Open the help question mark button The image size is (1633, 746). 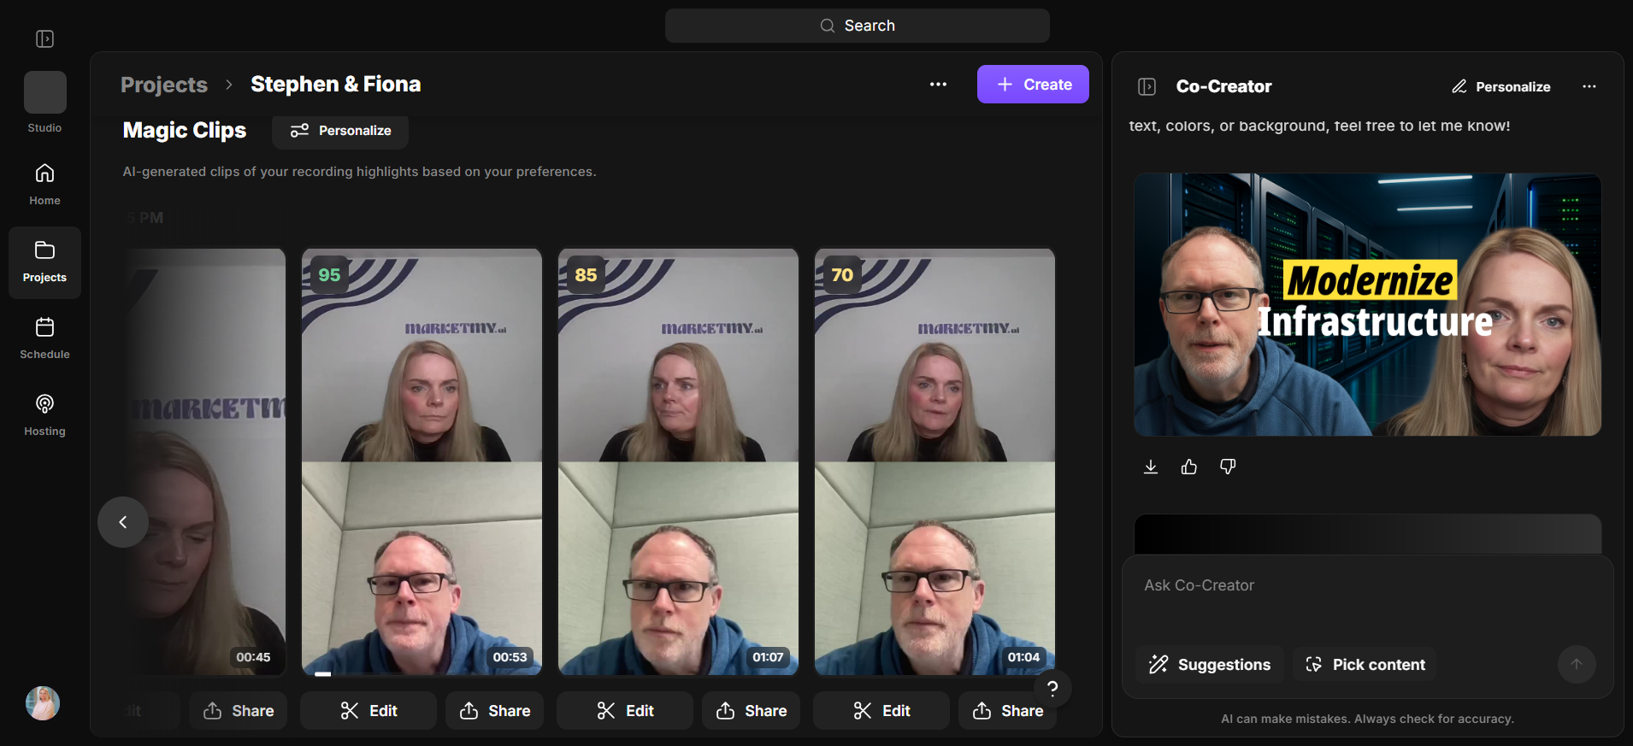[1052, 689]
